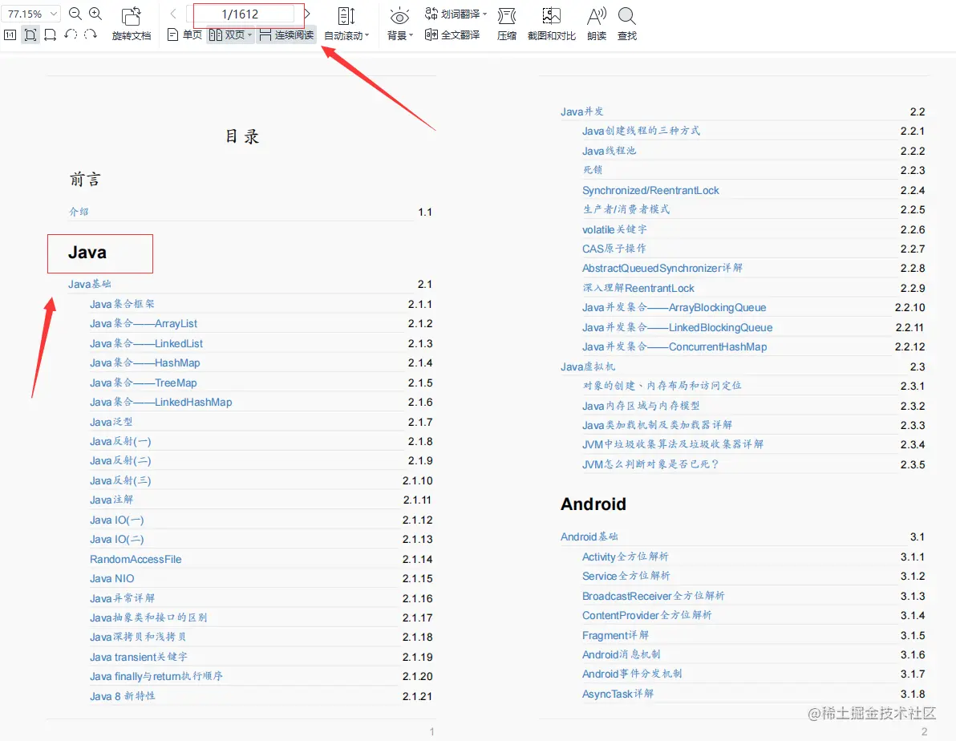Click the zoom in magnifier icon
This screenshot has width=956, height=741.
[x=95, y=14]
